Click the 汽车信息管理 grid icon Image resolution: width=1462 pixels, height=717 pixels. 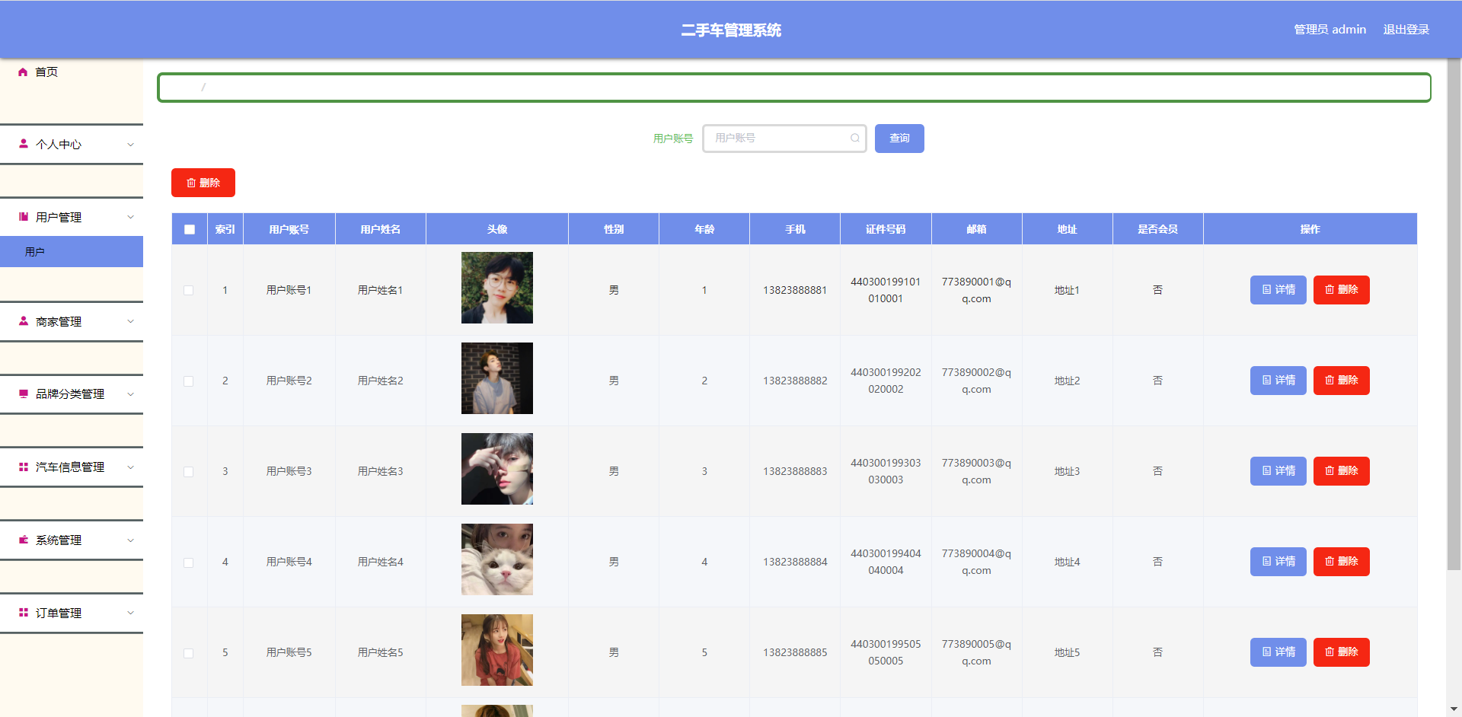click(x=24, y=467)
